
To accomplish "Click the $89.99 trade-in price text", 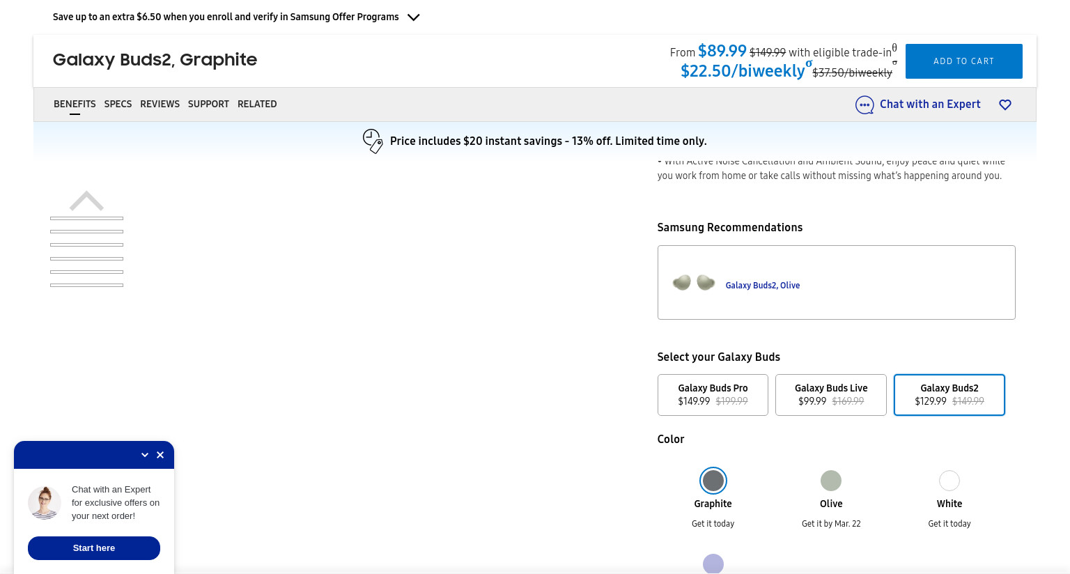I will click(x=722, y=51).
